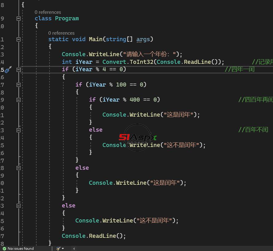Open the 0 references link above Main
Screen dimensions: 273x251
click(61, 33)
